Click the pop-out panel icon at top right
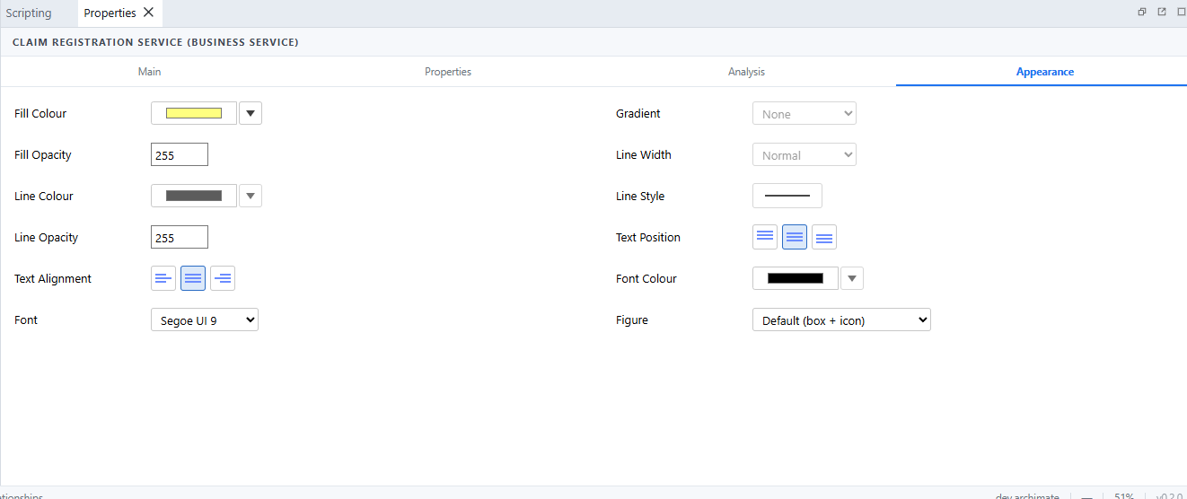This screenshot has height=499, width=1187. point(1162,12)
